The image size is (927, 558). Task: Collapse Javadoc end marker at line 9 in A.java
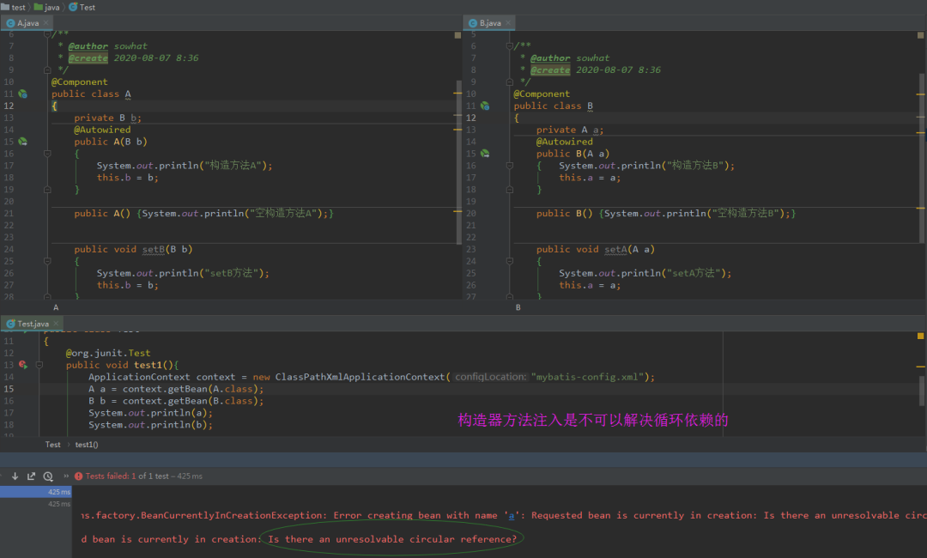(x=47, y=70)
